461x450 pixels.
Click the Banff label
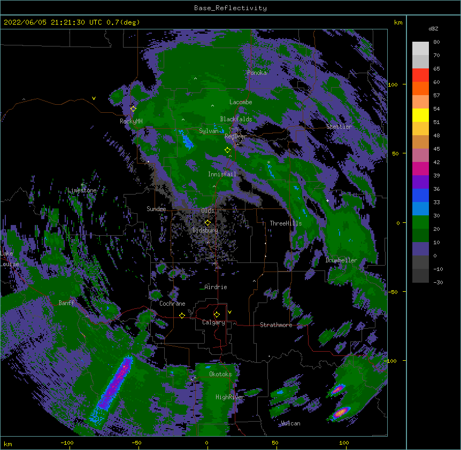coord(66,303)
